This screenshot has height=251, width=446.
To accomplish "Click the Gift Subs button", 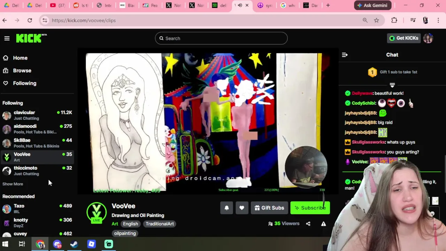I will click(x=269, y=208).
